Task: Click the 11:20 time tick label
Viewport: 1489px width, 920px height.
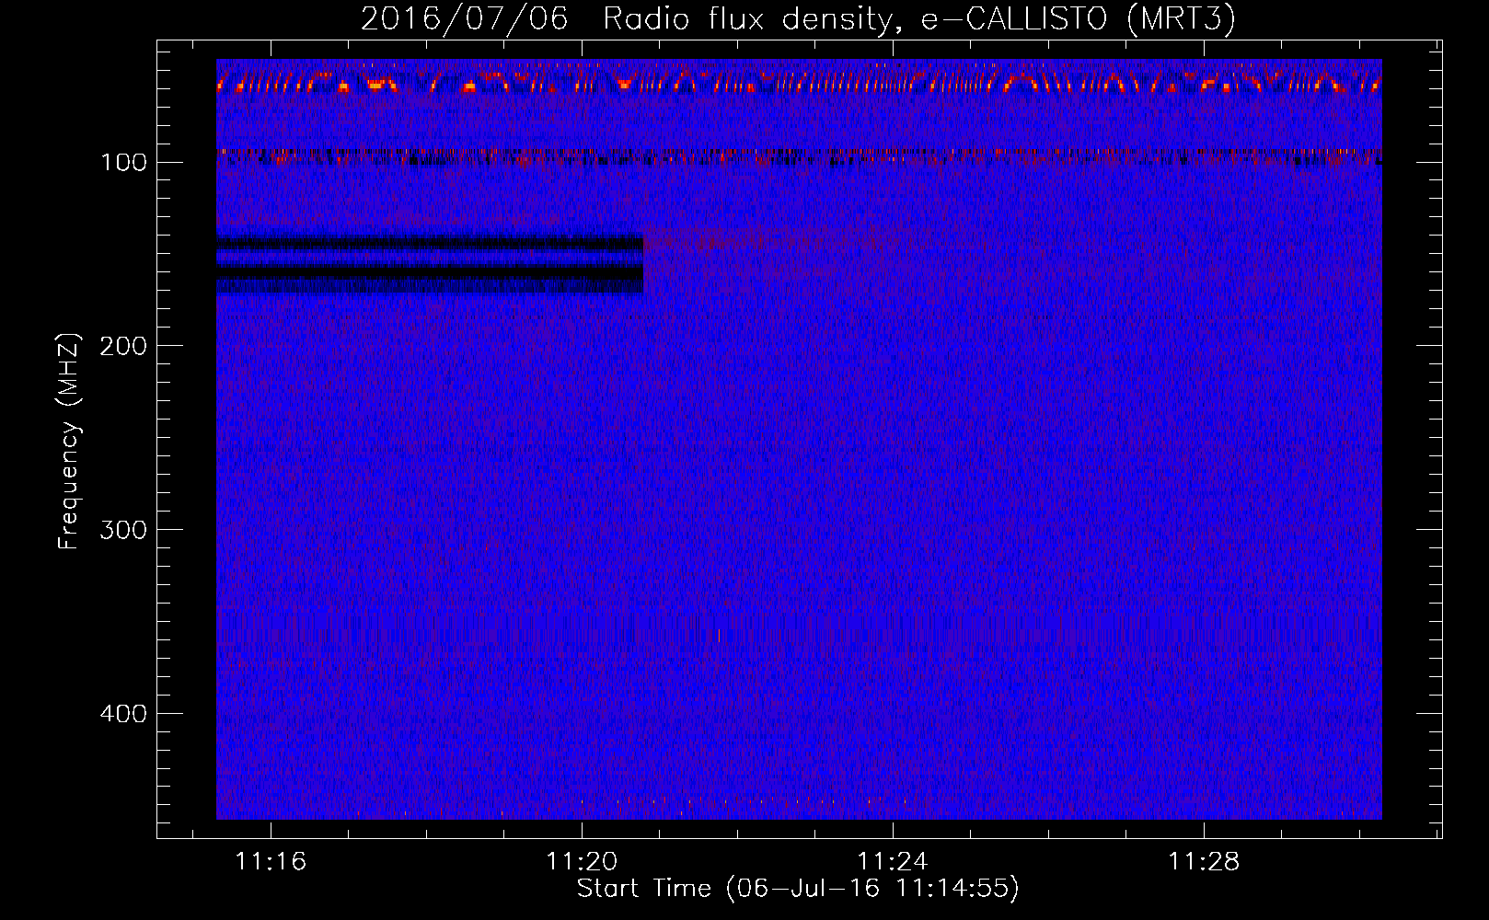Action: pos(582,861)
